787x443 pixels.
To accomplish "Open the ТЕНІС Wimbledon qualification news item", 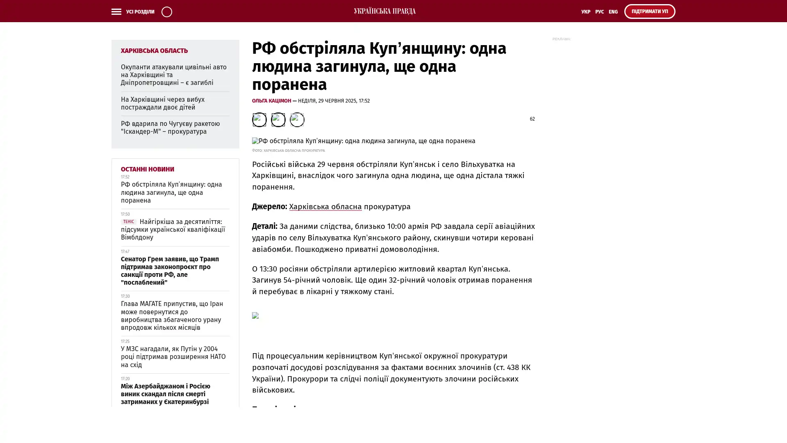I will (173, 230).
